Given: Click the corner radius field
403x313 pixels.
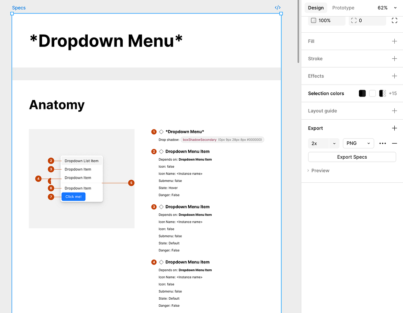Looking at the screenshot, I should coord(367,20).
